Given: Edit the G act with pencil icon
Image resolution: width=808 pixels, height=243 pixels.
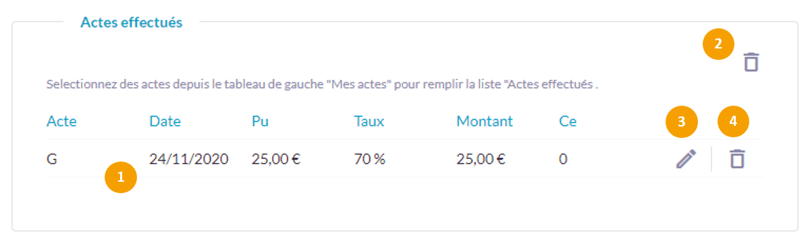Looking at the screenshot, I should pyautogui.click(x=686, y=159).
